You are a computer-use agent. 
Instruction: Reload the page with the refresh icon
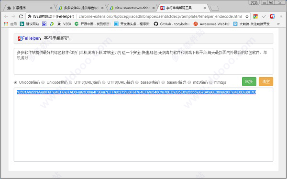(21, 16)
